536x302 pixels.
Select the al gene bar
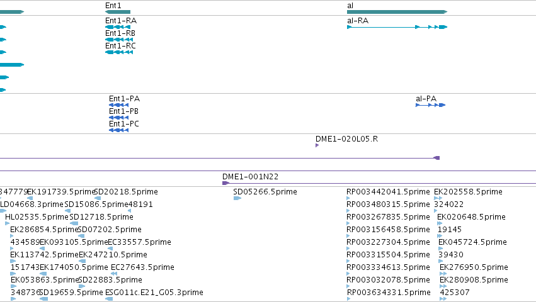click(x=397, y=12)
